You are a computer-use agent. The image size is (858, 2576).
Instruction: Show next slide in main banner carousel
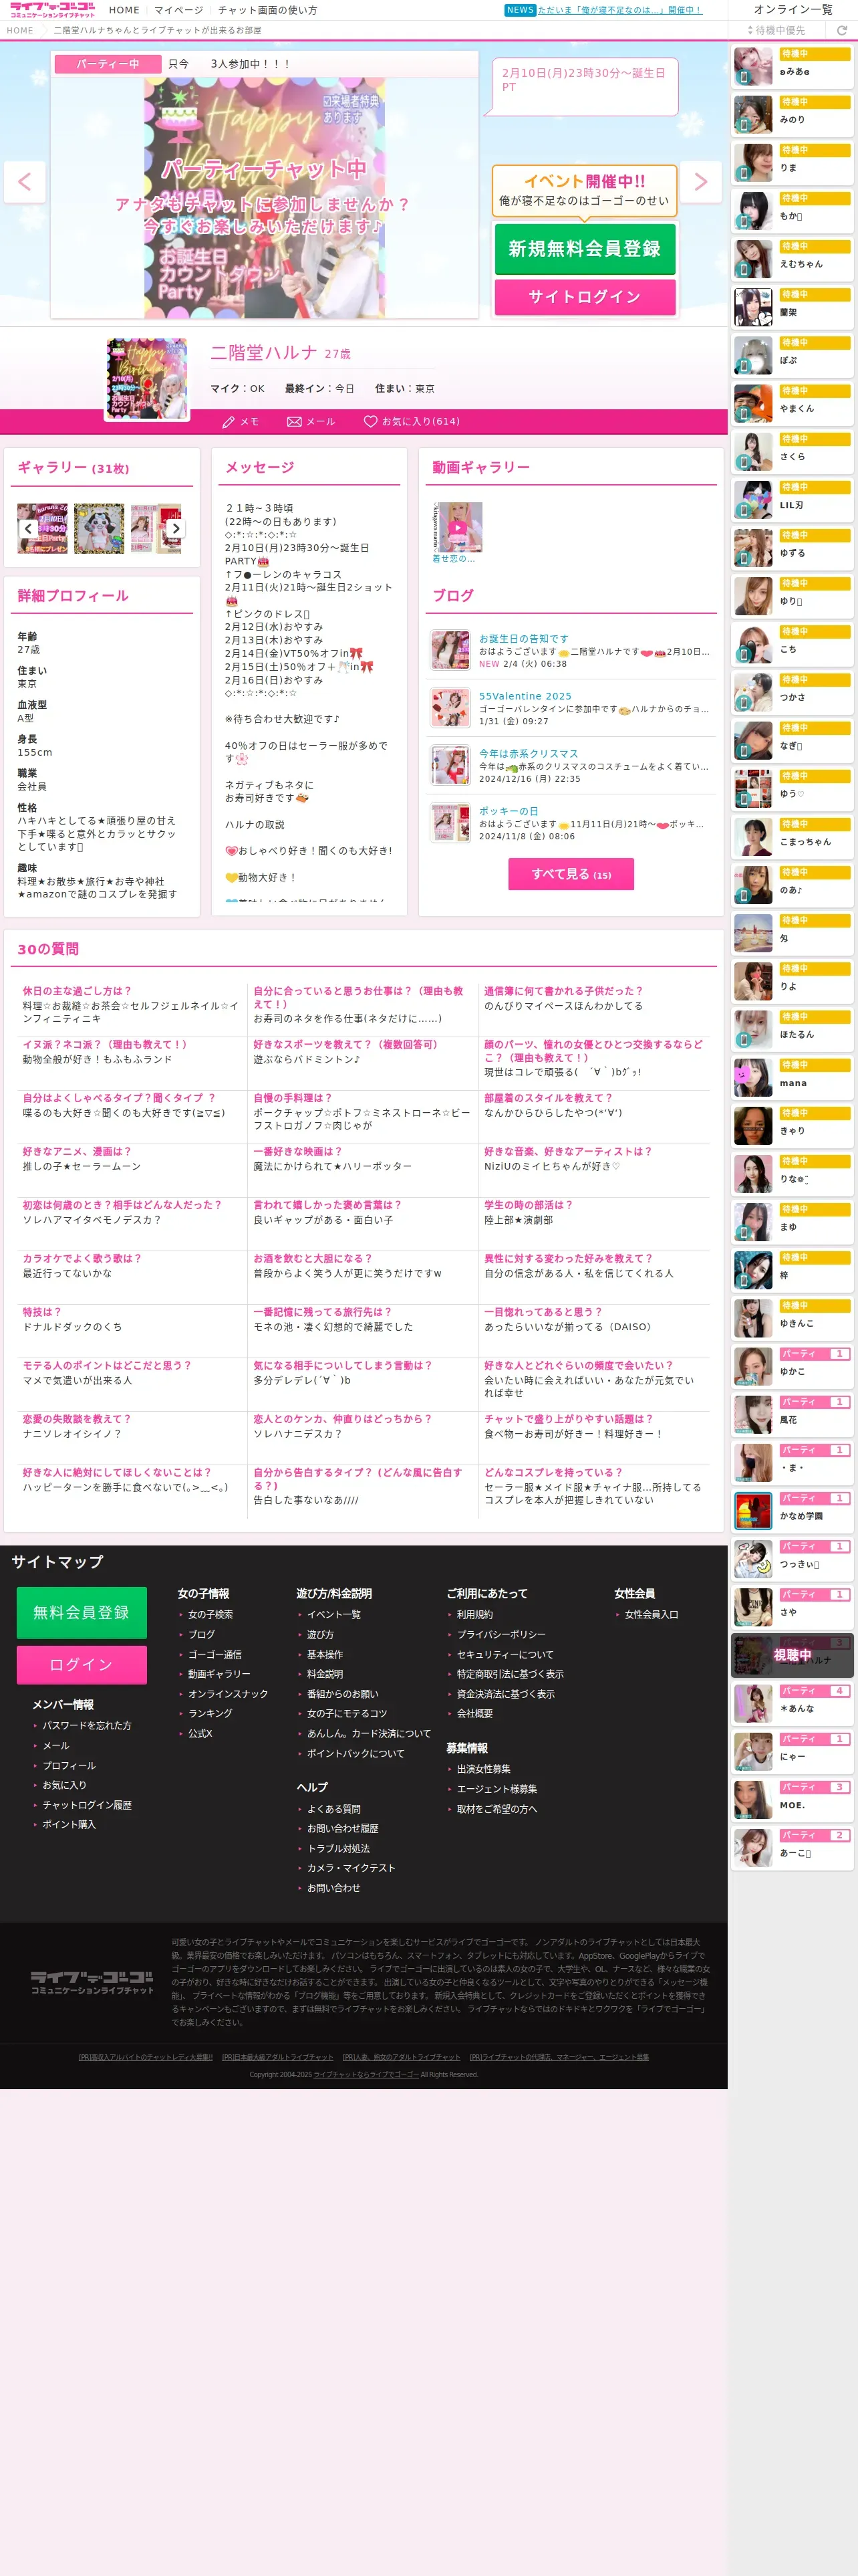click(x=700, y=182)
